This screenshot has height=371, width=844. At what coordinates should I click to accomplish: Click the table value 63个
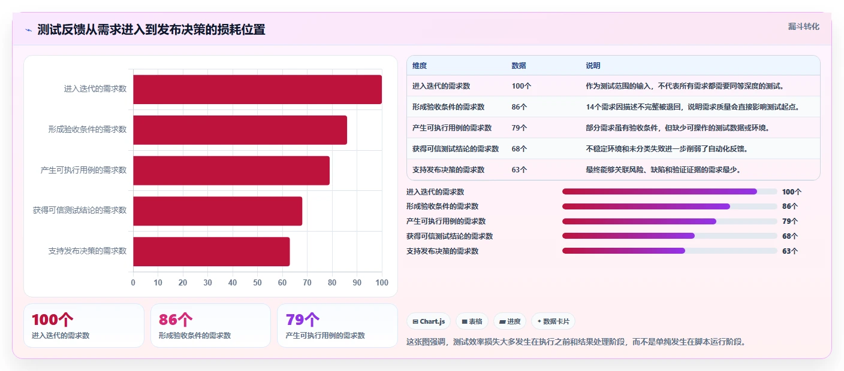tap(520, 170)
